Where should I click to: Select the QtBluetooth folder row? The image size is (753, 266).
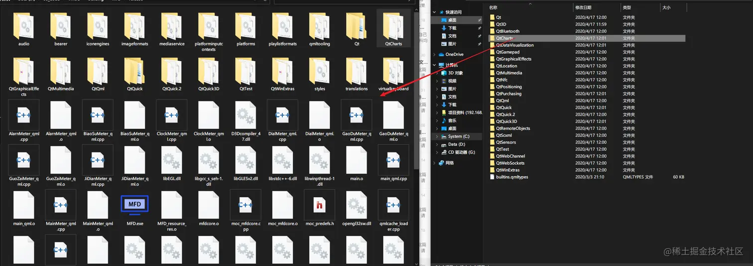click(x=587, y=31)
